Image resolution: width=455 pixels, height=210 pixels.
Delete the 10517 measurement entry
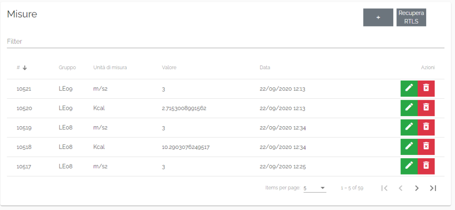pos(426,167)
